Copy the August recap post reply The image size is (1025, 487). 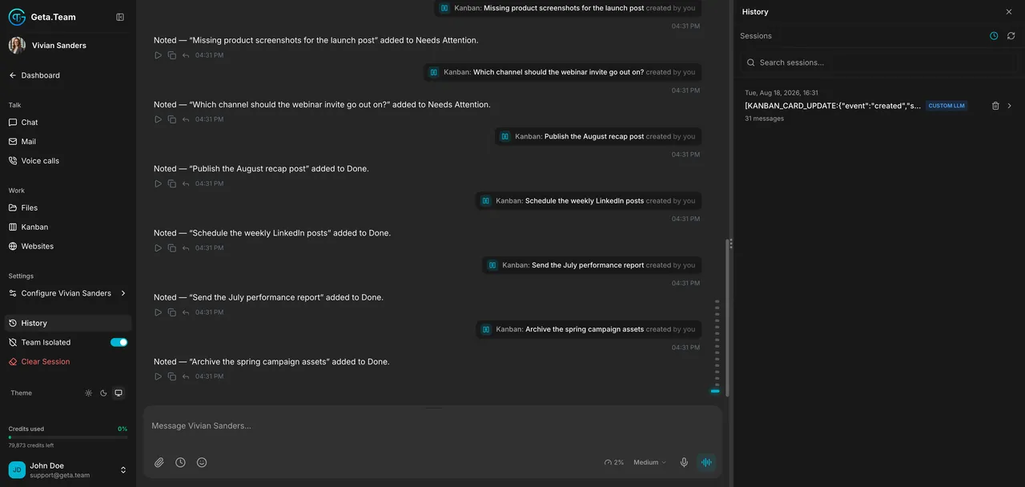click(171, 183)
